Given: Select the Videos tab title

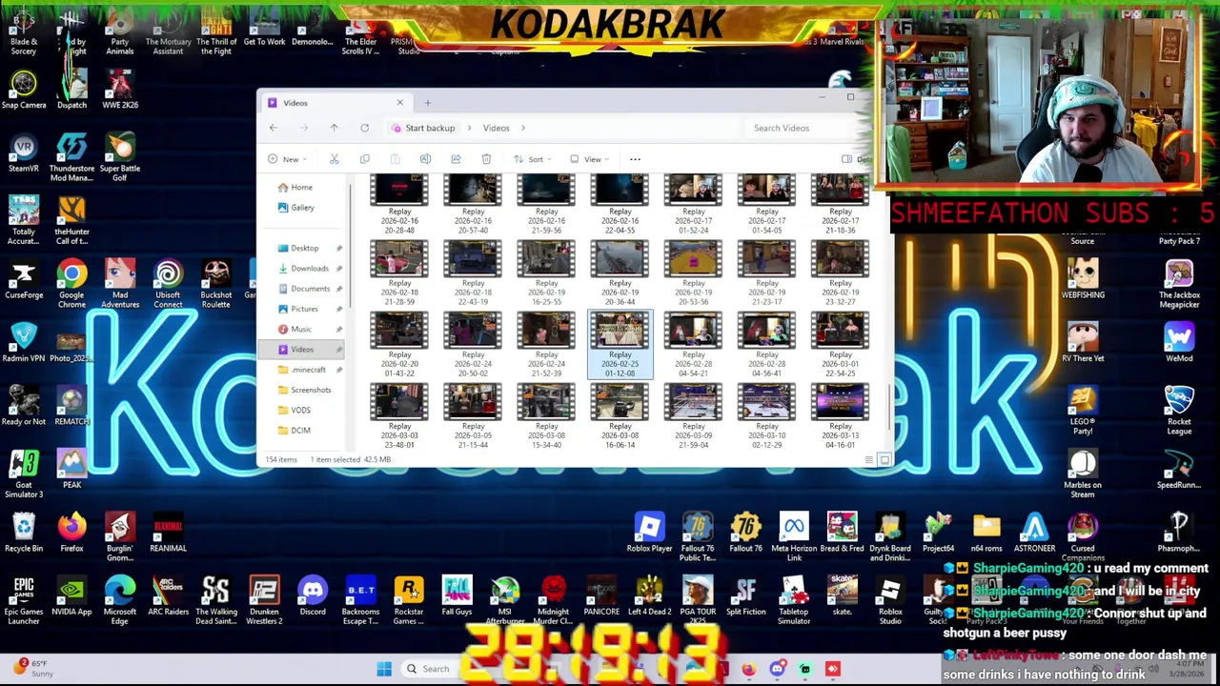Looking at the screenshot, I should 295,103.
